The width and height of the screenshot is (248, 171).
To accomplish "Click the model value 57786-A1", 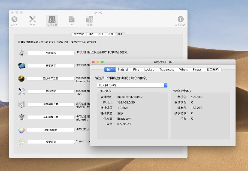I will [x=124, y=124].
